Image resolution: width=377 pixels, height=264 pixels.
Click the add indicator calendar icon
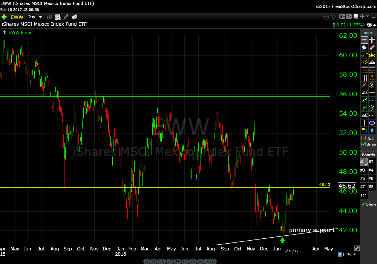[58, 17]
